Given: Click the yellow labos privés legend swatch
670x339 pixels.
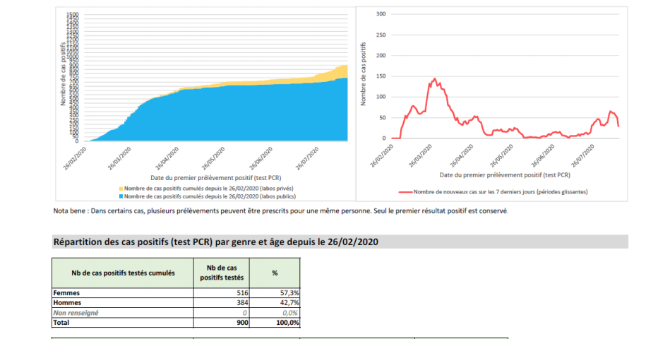Looking at the screenshot, I should point(121,189).
